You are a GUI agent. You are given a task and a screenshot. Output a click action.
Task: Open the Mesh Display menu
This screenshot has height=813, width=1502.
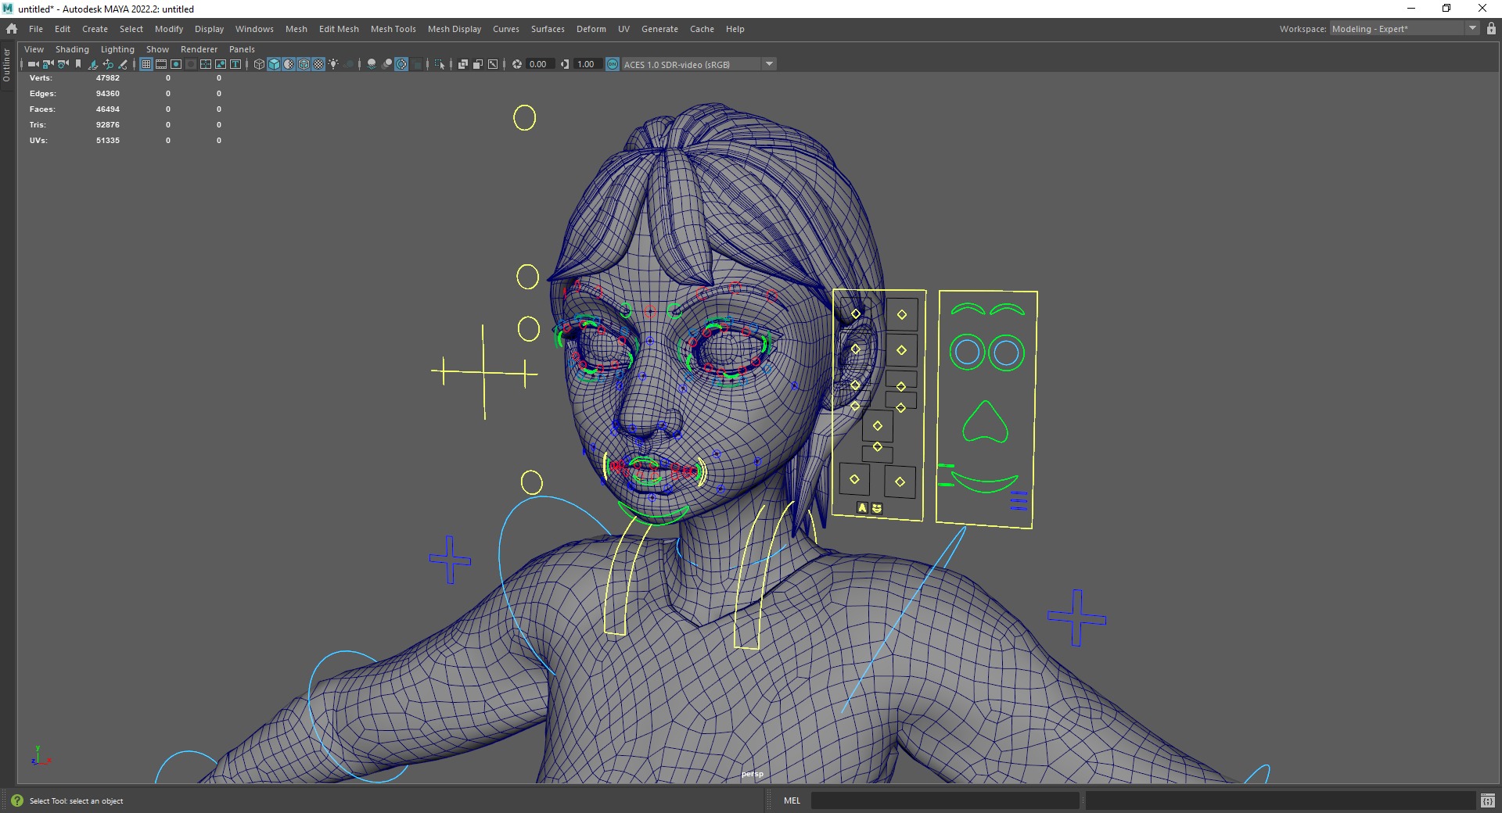455,29
